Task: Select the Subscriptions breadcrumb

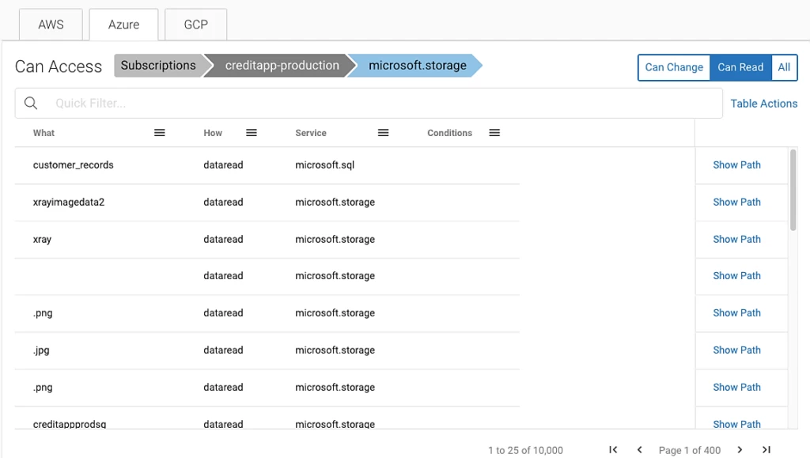Action: 159,66
